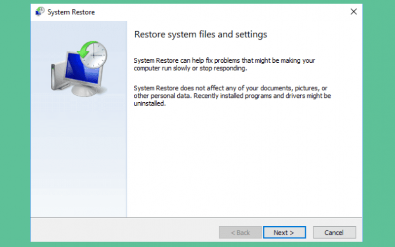Cancel the System Restore wizard
The width and height of the screenshot is (395, 247).
[334, 232]
